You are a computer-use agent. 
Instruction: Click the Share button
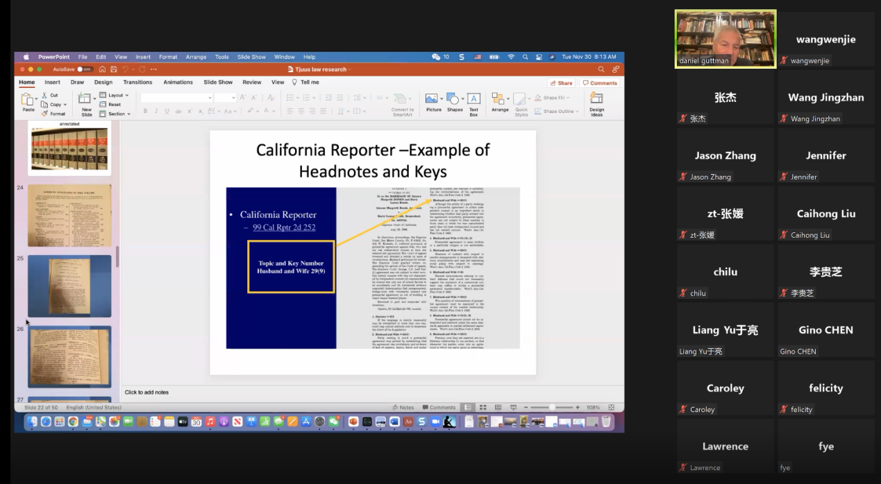coord(561,83)
